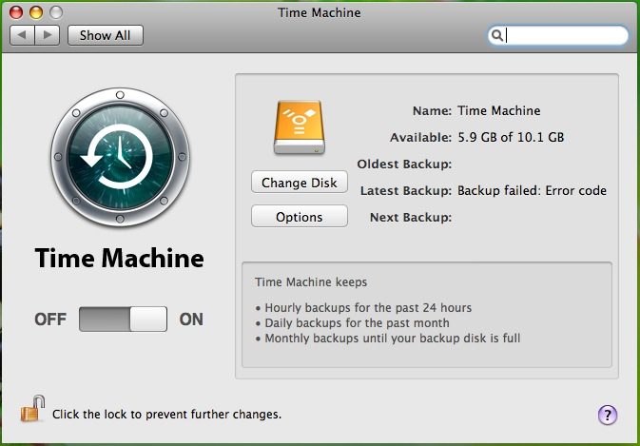The width and height of the screenshot is (640, 446).
Task: Minimize window with yellow button
Action: (x=36, y=12)
